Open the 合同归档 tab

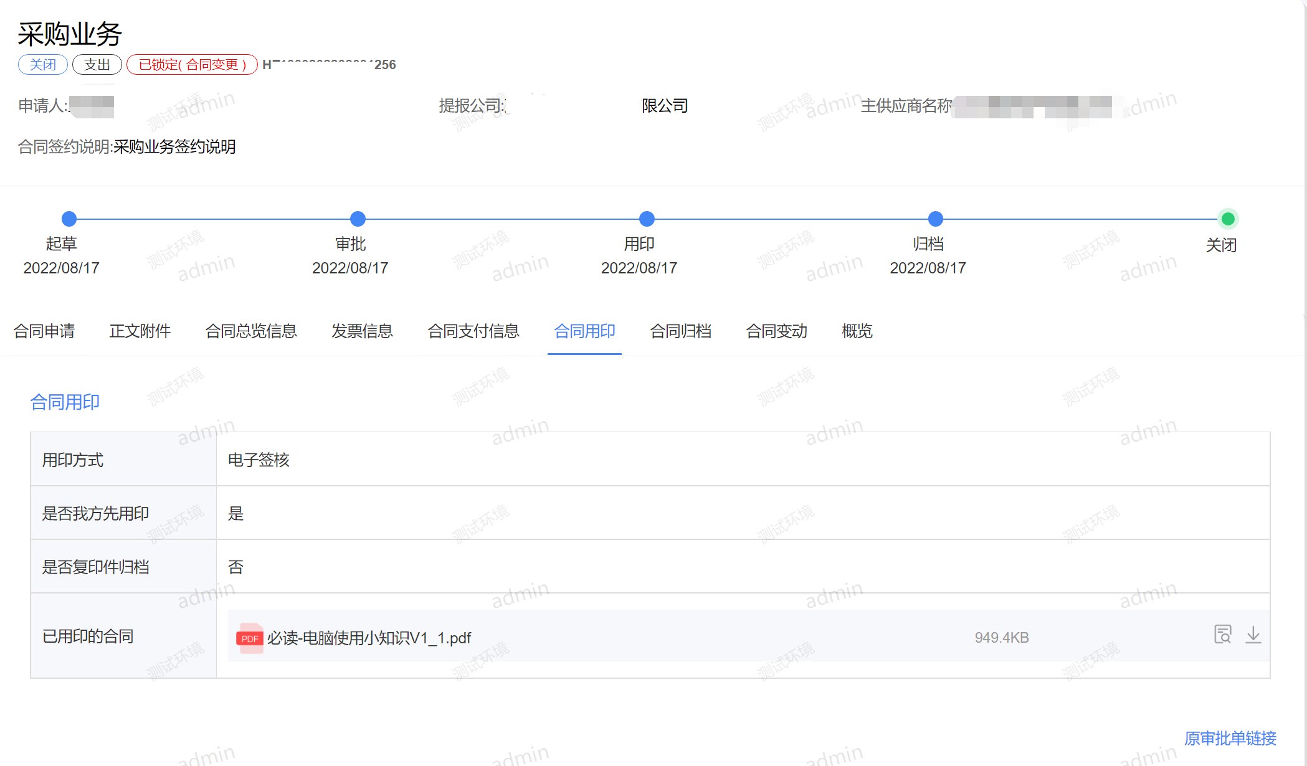tap(680, 331)
